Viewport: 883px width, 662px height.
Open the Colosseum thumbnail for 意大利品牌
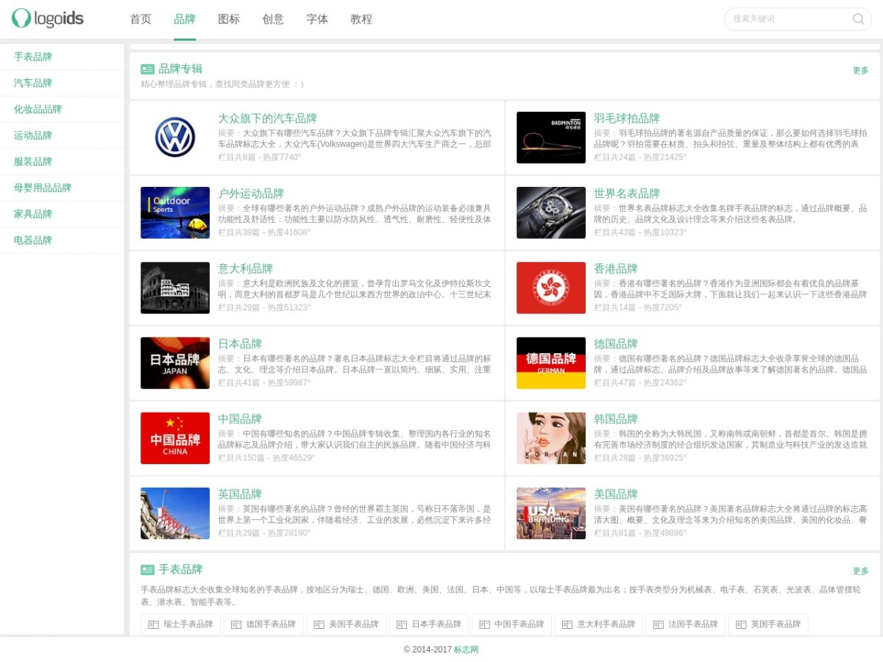pyautogui.click(x=175, y=288)
